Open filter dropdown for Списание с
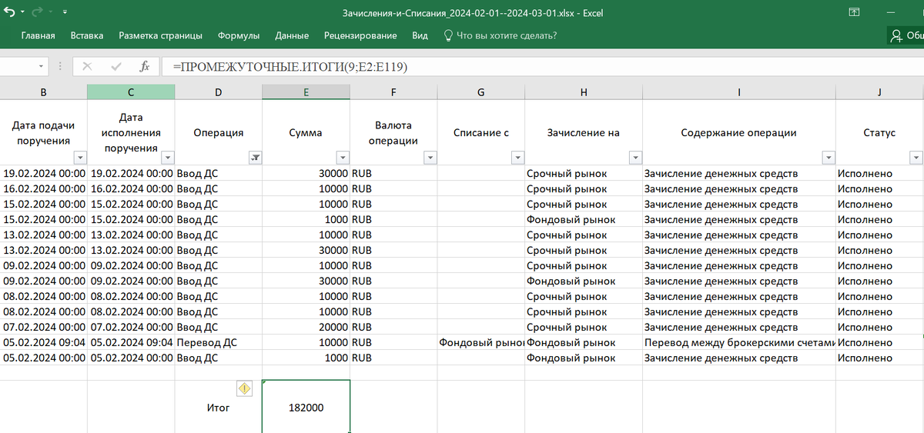The image size is (924, 433). 518,158
